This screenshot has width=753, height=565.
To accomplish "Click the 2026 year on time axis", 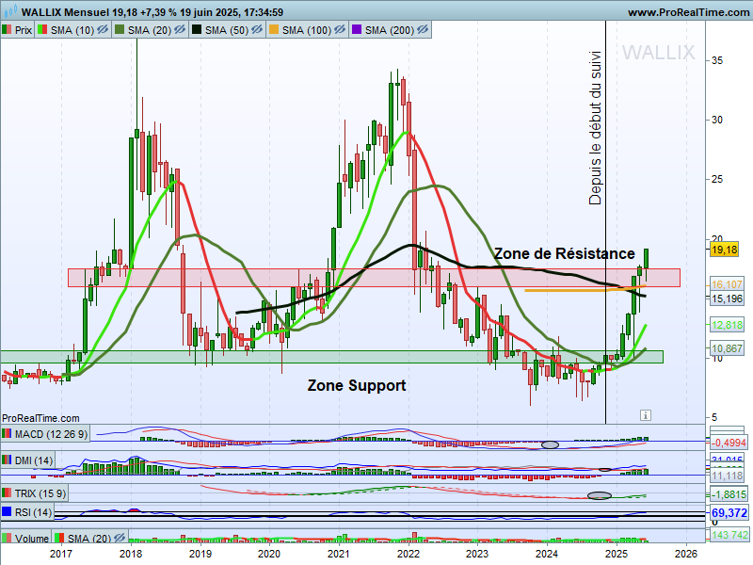I will point(686,554).
